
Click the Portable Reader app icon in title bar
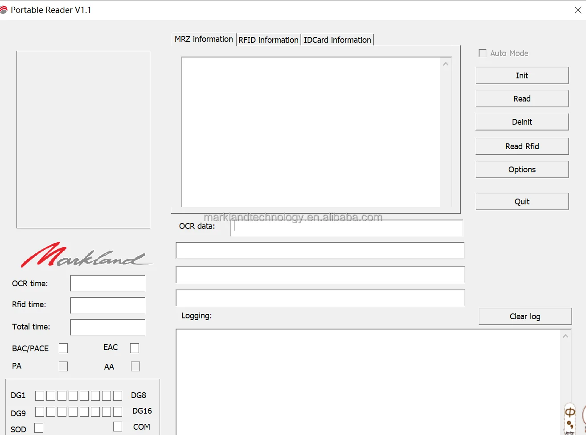[x=4, y=10]
